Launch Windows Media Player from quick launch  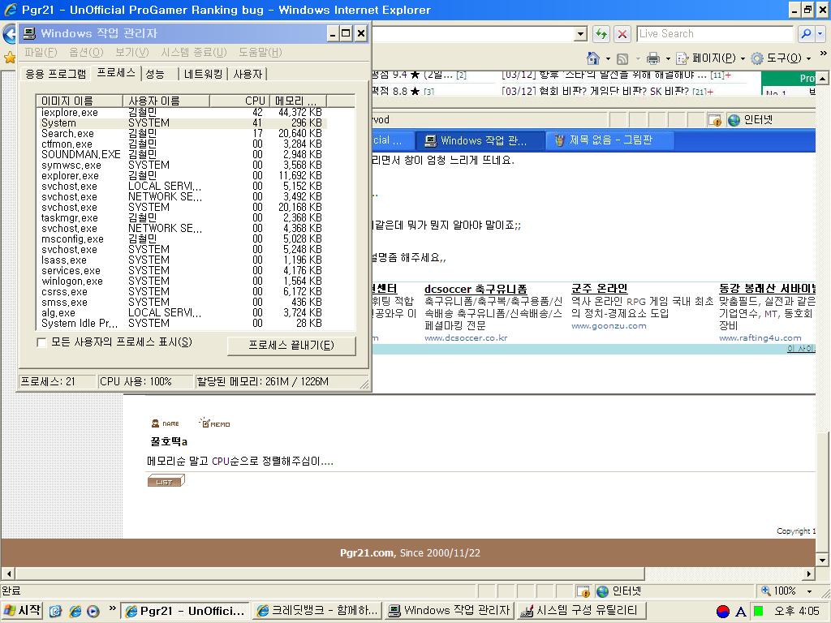(93, 612)
